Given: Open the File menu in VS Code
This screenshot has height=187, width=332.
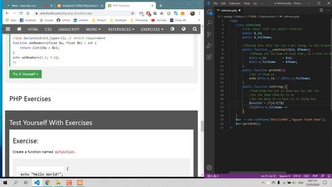Looking at the screenshot, I should point(215,4).
